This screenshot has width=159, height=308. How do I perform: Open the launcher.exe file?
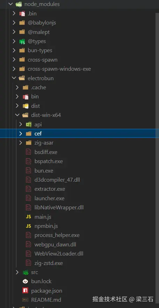click(x=49, y=198)
